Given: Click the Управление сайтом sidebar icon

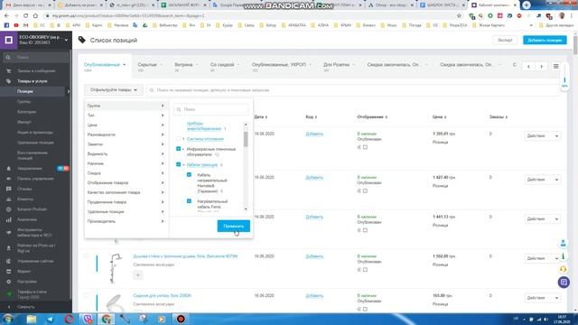Looking at the screenshot, I should point(8,261).
